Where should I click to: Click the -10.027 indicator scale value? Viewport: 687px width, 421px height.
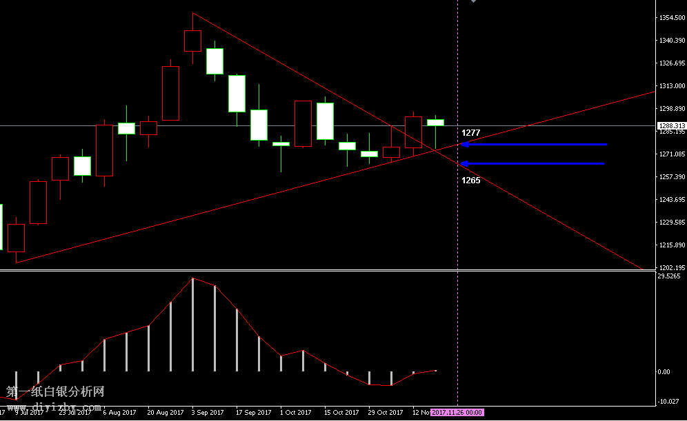point(669,402)
